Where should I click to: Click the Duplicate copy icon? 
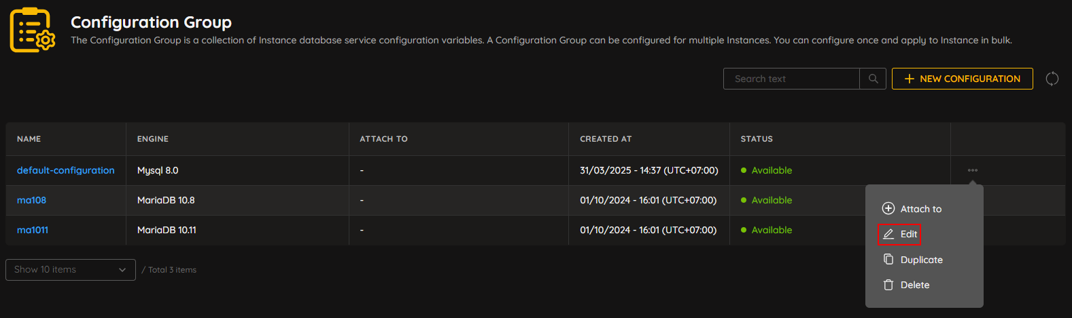888,259
